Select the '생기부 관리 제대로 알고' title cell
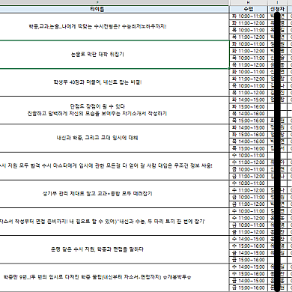 coord(115,194)
